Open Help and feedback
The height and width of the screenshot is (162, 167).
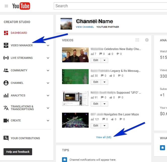click(18, 152)
